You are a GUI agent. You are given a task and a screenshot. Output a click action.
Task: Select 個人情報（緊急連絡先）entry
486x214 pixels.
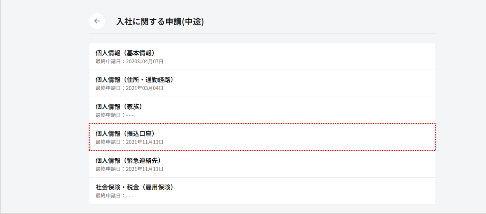click(x=128, y=160)
